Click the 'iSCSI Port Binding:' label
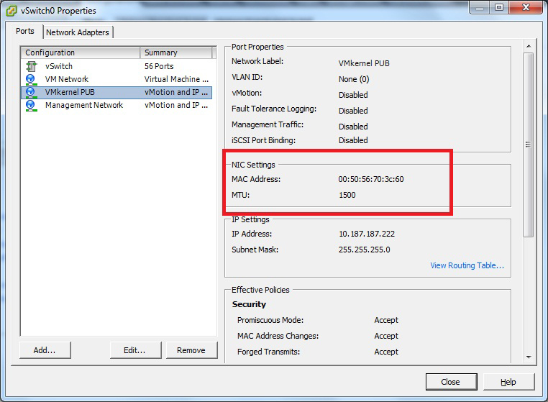Image resolution: width=548 pixels, height=402 pixels. (x=263, y=140)
